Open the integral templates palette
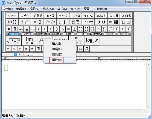152x119 pixels. 63,22
